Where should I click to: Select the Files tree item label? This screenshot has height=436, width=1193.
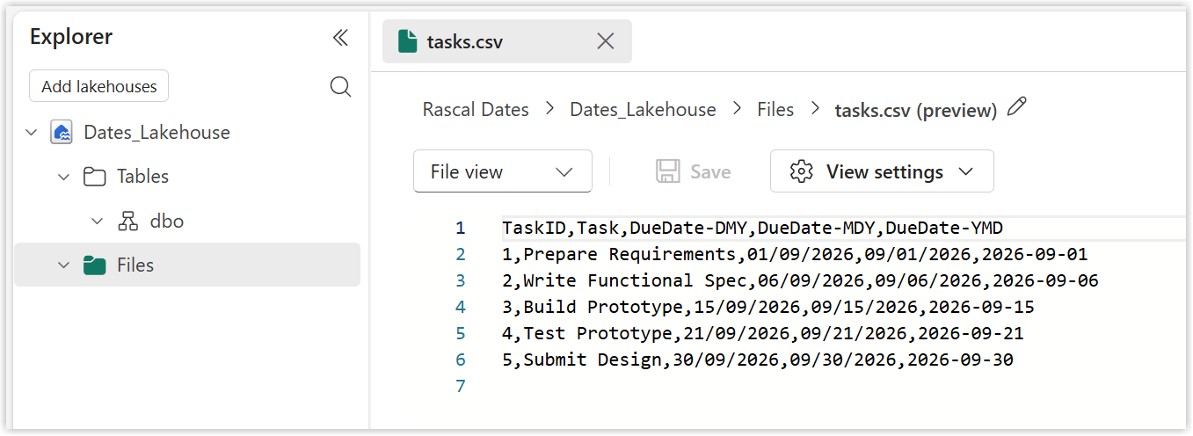[135, 265]
